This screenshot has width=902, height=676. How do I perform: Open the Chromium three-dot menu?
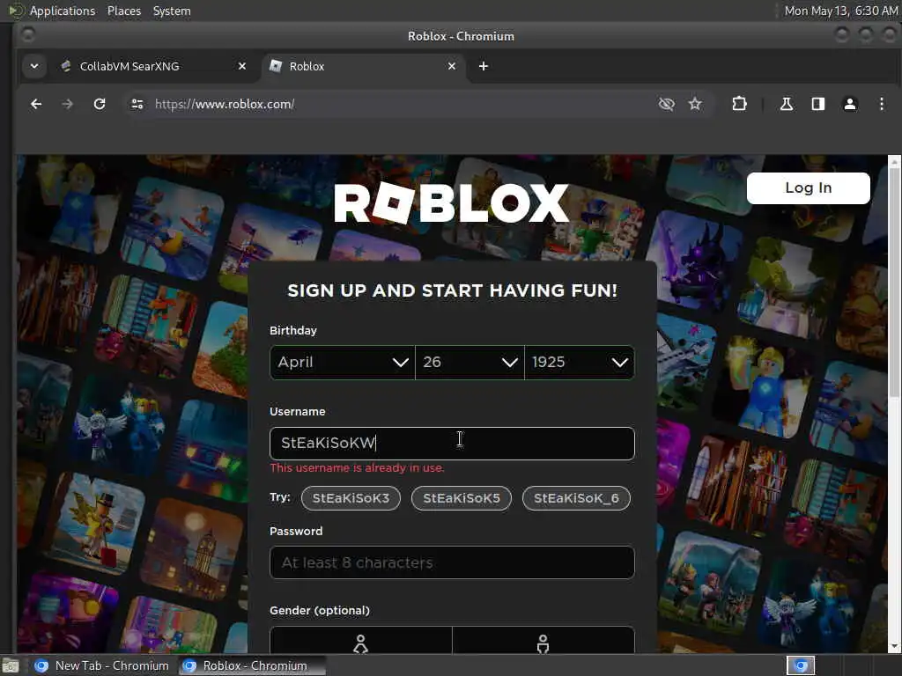coord(881,104)
